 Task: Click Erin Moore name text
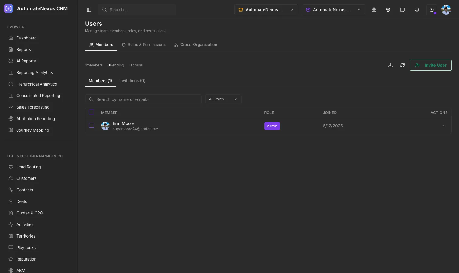pyautogui.click(x=124, y=123)
